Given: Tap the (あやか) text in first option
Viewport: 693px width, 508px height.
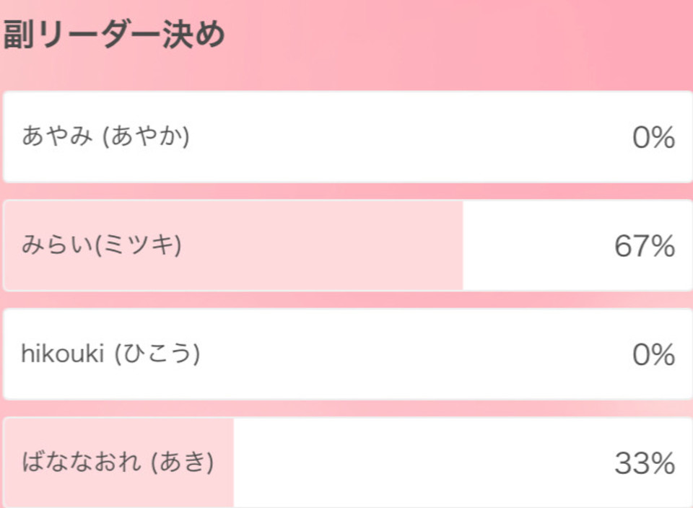Looking at the screenshot, I should (147, 136).
